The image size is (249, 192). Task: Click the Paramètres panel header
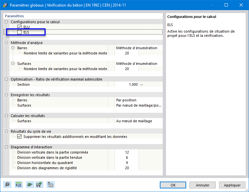(x=14, y=16)
